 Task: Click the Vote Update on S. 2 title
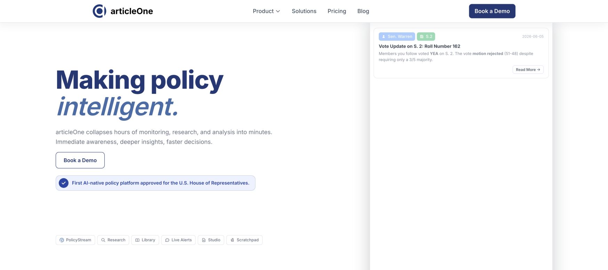pos(419,46)
